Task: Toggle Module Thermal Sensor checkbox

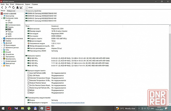Action: click(x=29, y=83)
